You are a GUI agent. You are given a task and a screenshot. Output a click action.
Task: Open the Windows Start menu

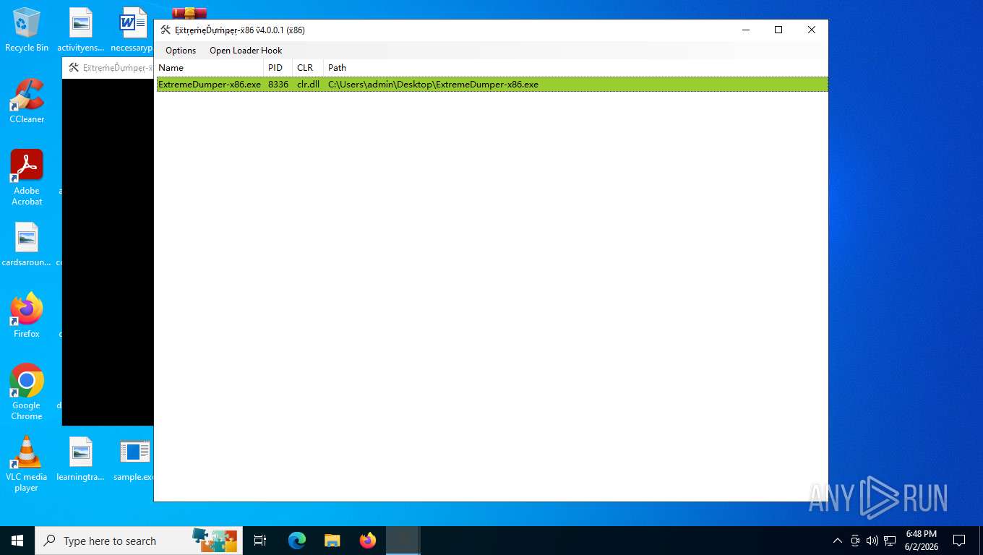(17, 541)
